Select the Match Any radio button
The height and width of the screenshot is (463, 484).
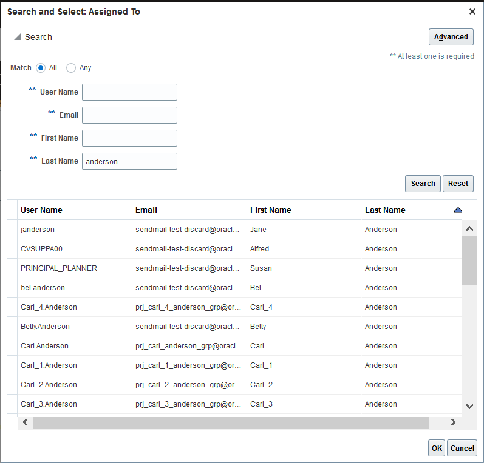71,68
